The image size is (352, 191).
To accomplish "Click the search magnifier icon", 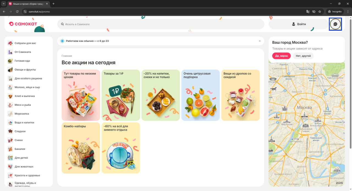I will (x=62, y=24).
